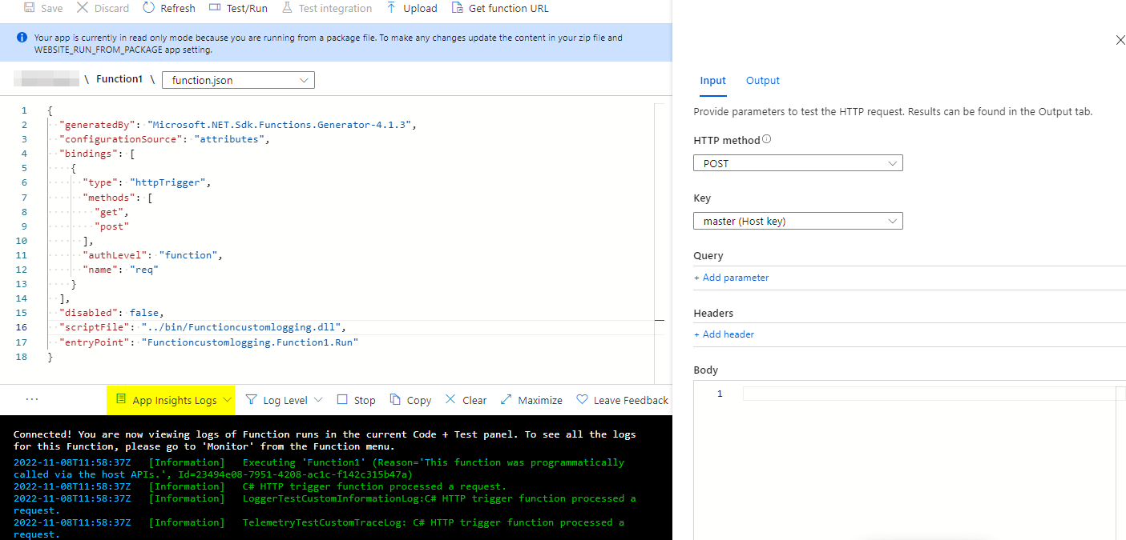Click the "Connected!" message in log console
This screenshot has height=540, width=1126.
pos(325,440)
